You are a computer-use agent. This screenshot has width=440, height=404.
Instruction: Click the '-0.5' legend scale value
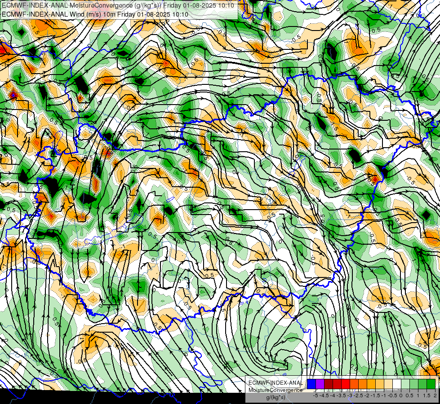(392, 395)
